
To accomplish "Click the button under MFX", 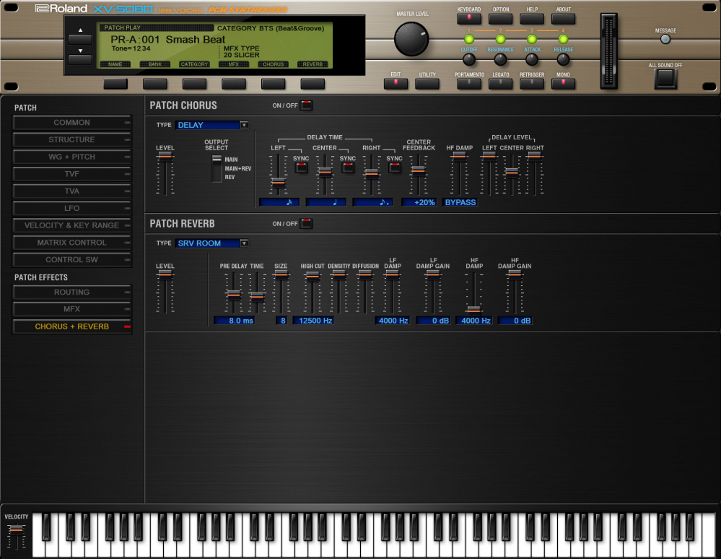I will point(234,84).
